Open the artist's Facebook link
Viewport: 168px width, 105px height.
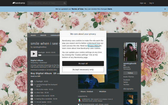[x=127, y=80]
